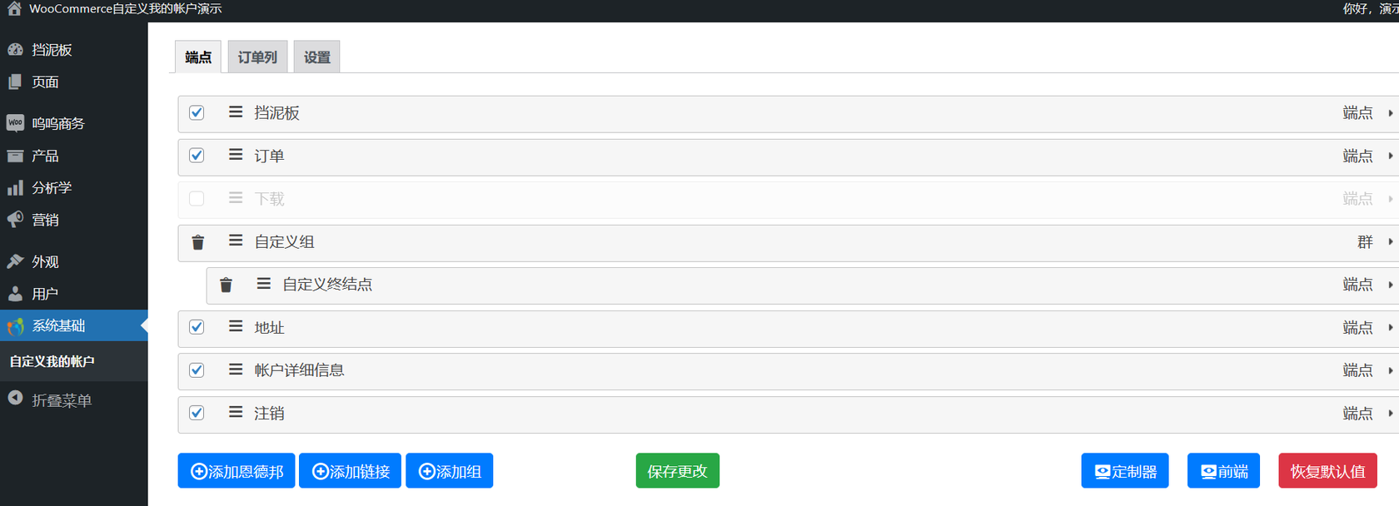The image size is (1399, 506).
Task: Uncheck the 订单 endpoint checkbox
Action: coord(197,156)
